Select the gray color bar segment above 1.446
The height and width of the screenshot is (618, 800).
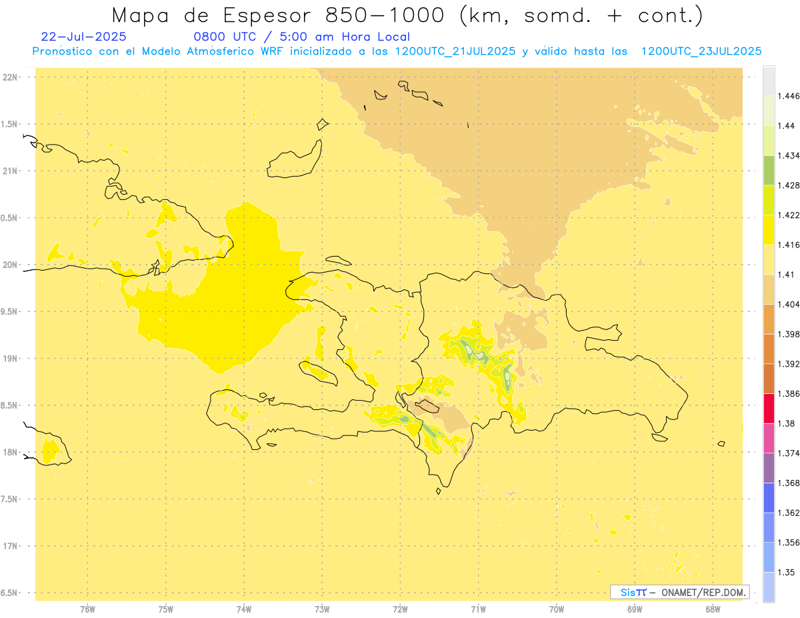point(769,81)
